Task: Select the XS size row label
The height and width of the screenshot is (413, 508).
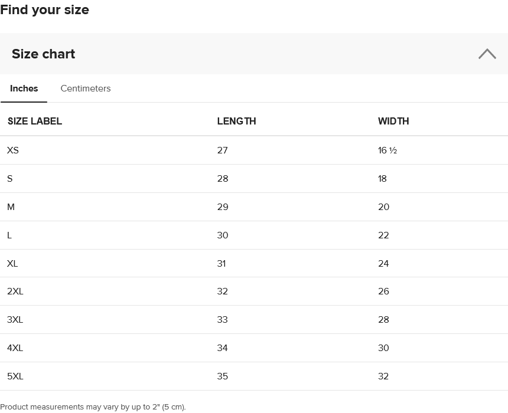Action: (x=13, y=150)
